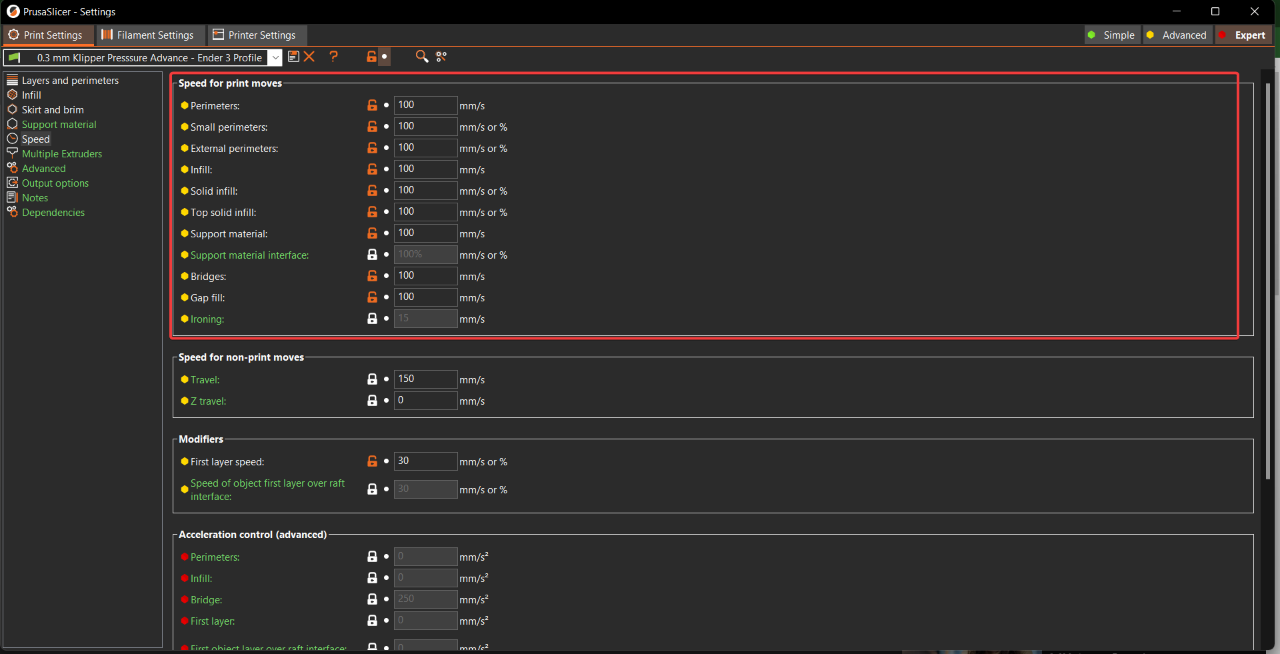Click the Z travel speed field
1280x654 pixels.
point(425,401)
